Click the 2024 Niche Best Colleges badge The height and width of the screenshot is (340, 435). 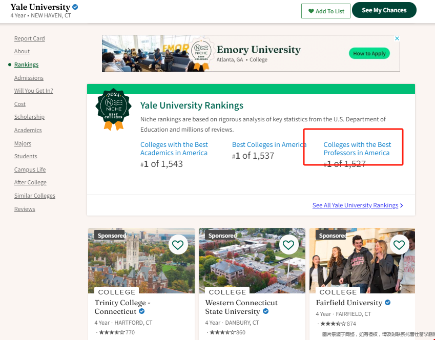pyautogui.click(x=113, y=109)
